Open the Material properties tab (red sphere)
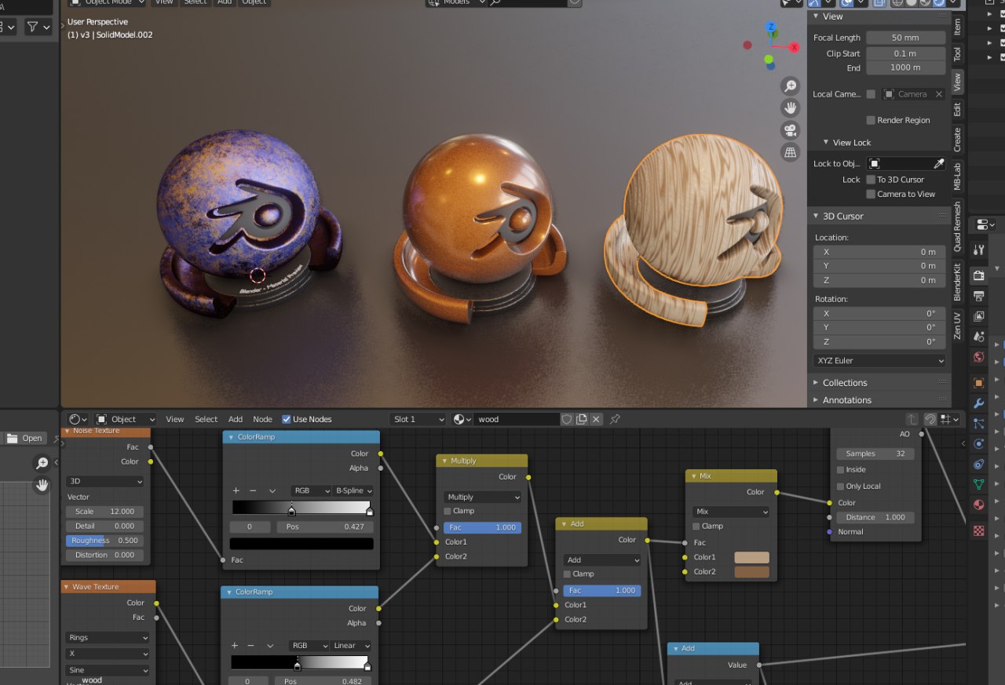The width and height of the screenshot is (1005, 685). coord(978,505)
